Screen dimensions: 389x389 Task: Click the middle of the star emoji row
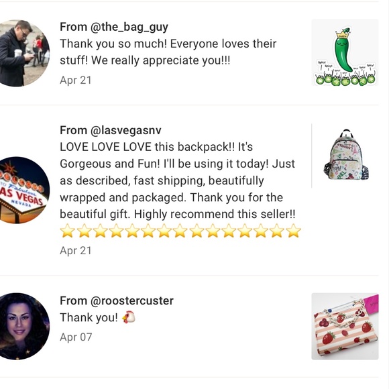(180, 231)
